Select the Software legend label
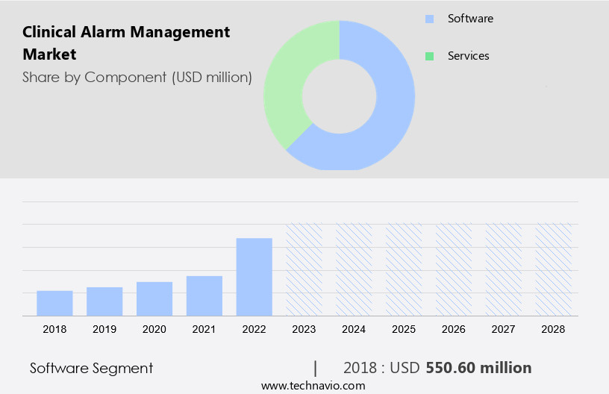Image resolution: width=609 pixels, height=394 pixels. (x=470, y=19)
